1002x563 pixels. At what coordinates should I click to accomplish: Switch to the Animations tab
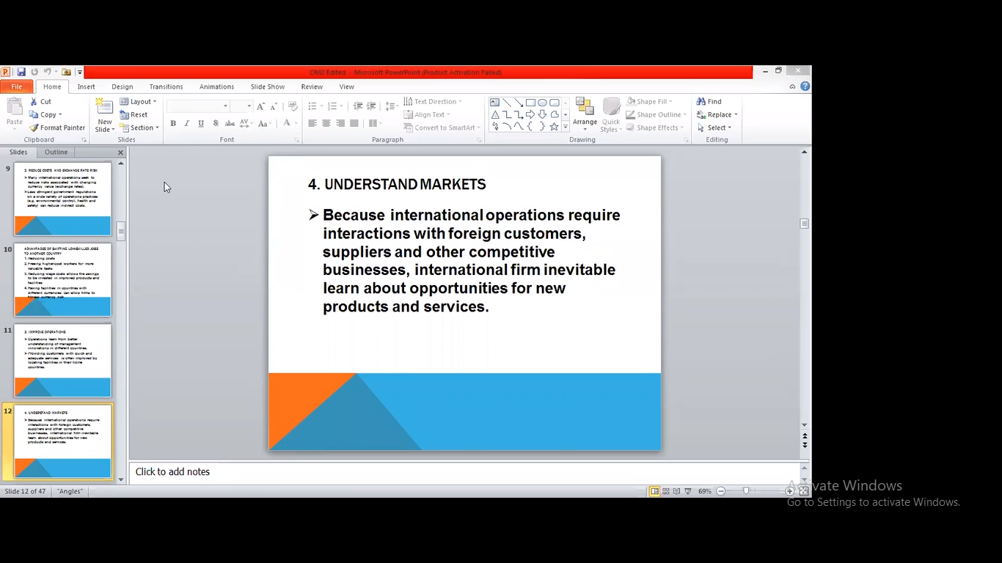(216, 87)
